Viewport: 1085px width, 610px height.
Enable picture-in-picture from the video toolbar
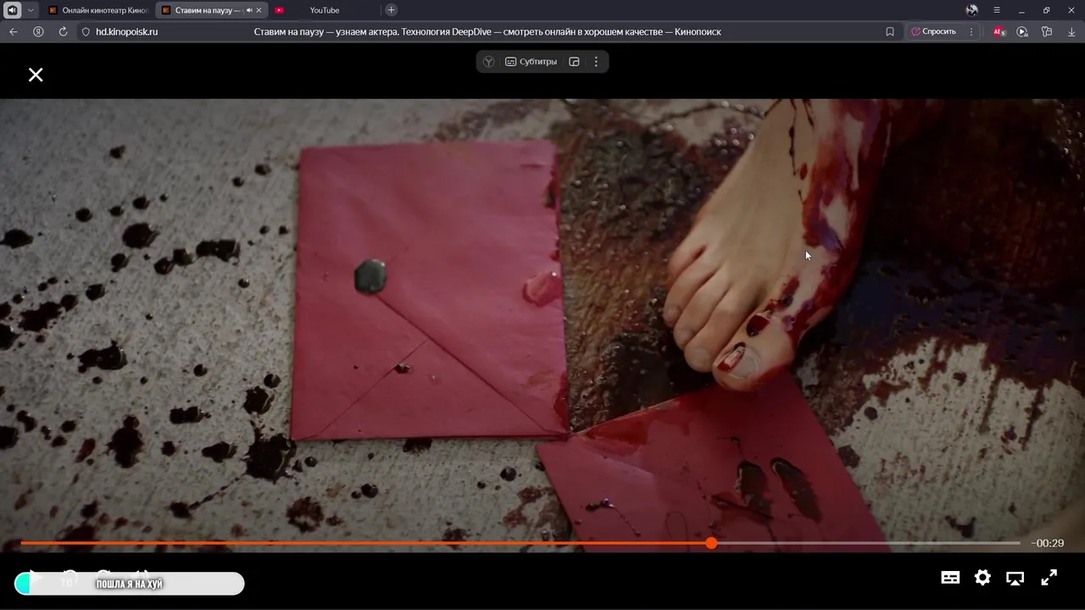574,62
